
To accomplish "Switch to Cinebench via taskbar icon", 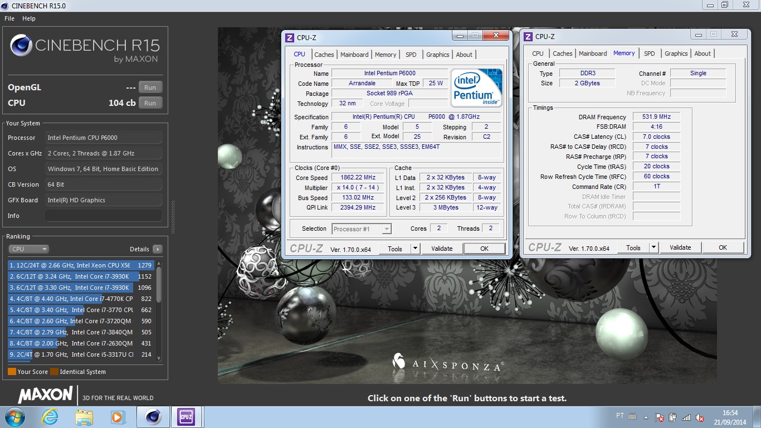I will [x=153, y=417].
